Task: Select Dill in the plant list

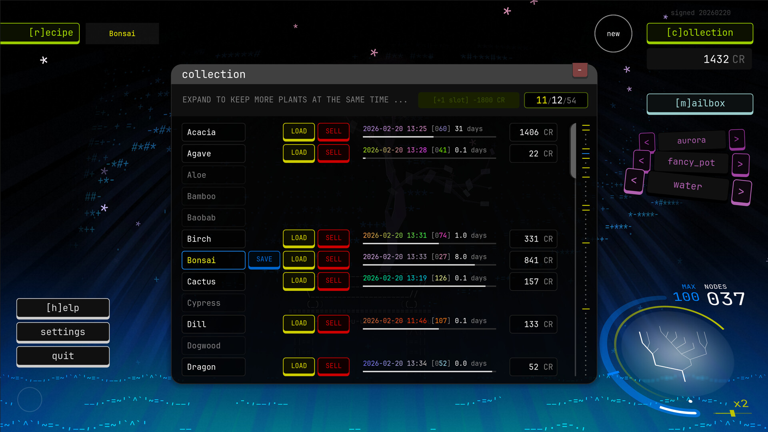Action: coord(213,324)
